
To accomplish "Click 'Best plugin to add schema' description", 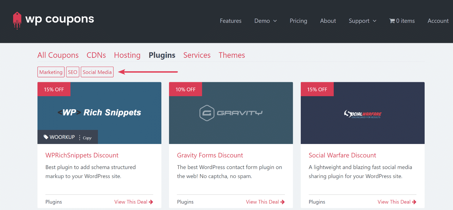I will point(91,172).
